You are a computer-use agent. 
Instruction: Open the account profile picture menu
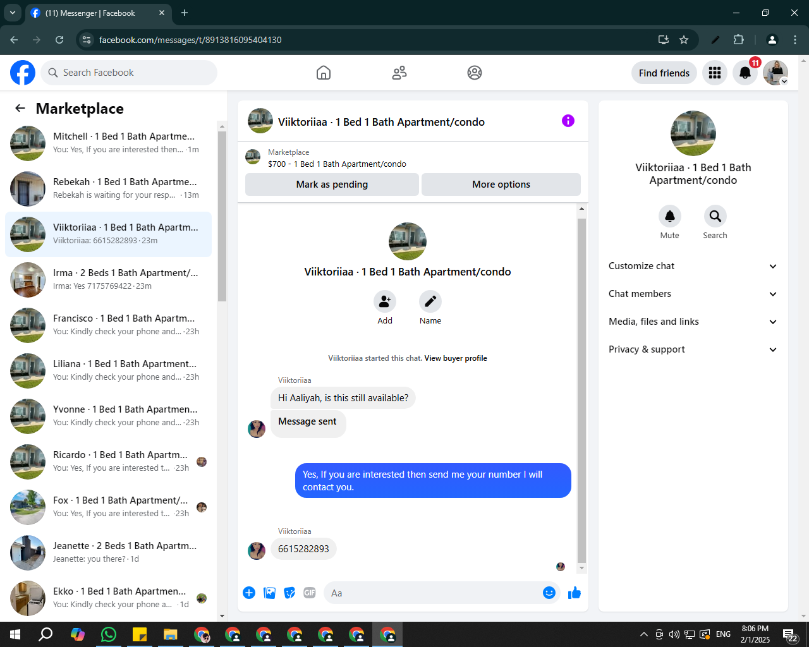click(776, 73)
